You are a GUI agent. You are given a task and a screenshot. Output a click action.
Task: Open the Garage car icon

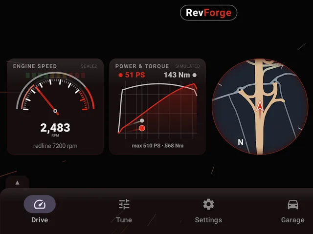coord(293,205)
